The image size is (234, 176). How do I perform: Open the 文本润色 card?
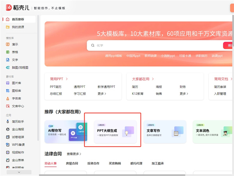213,132
